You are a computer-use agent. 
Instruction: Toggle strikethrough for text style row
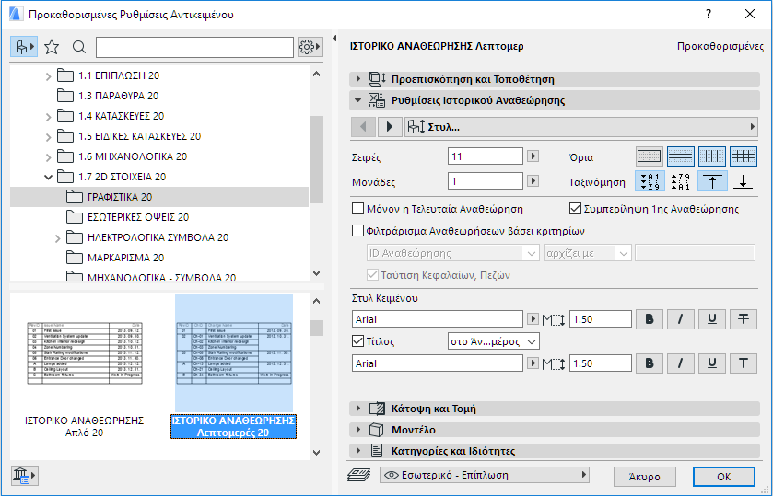[x=743, y=319]
